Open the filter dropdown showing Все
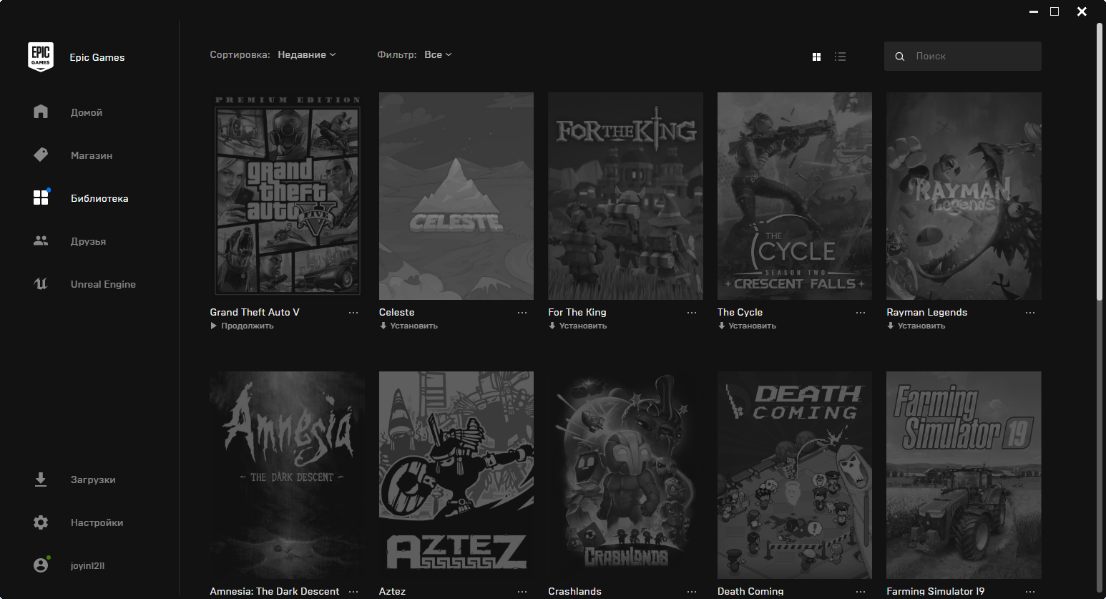The height and width of the screenshot is (599, 1106). 438,55
